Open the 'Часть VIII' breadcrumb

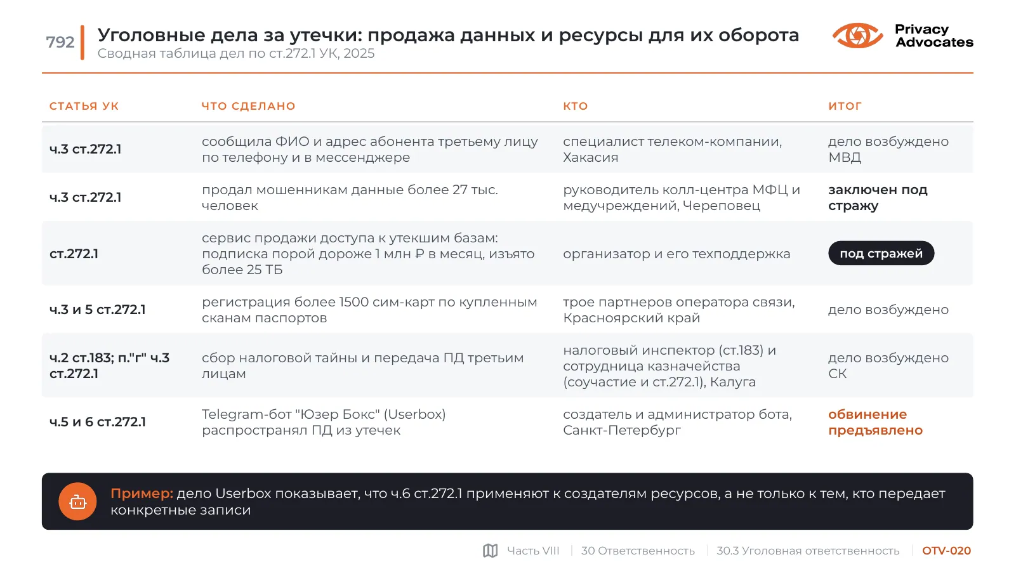[x=533, y=551]
